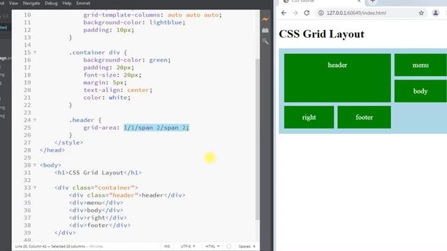Open the Help menu
The width and height of the screenshot is (447, 251).
(x=67, y=3)
